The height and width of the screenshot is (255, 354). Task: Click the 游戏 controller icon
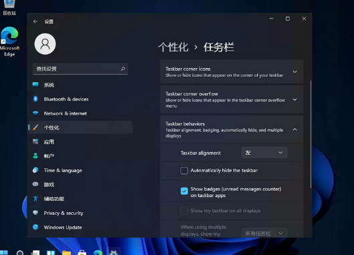click(35, 184)
